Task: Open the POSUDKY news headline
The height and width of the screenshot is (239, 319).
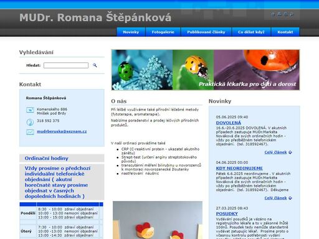Action: [x=227, y=213]
